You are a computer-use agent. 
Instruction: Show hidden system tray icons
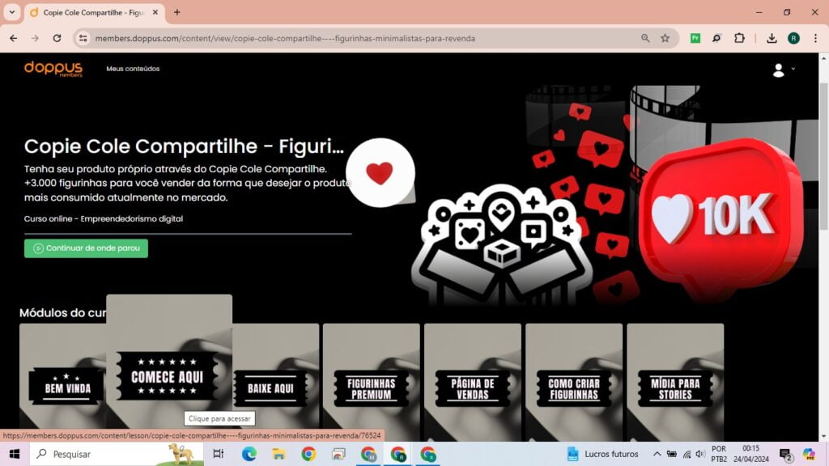pos(657,454)
